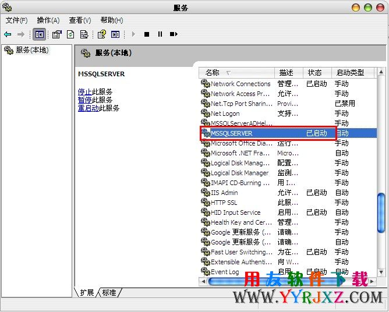Click the vertical scrollbar down arrow
The width and height of the screenshot is (389, 312).
pos(381,272)
